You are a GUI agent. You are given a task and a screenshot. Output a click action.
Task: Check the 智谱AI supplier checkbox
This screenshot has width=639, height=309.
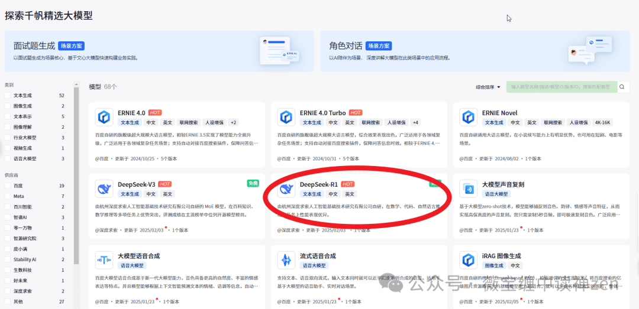coord(7,217)
